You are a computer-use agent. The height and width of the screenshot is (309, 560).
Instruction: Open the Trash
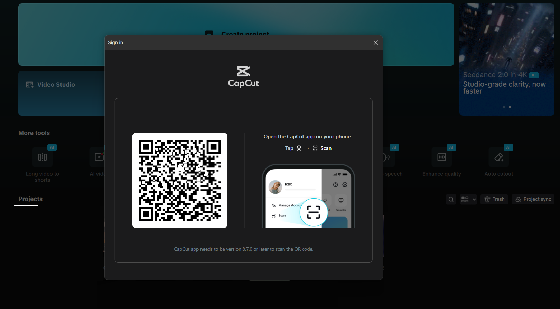pyautogui.click(x=494, y=199)
